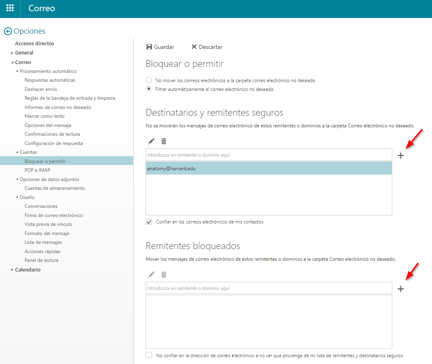Click the Descartar button label
432x364 pixels.
211,47
